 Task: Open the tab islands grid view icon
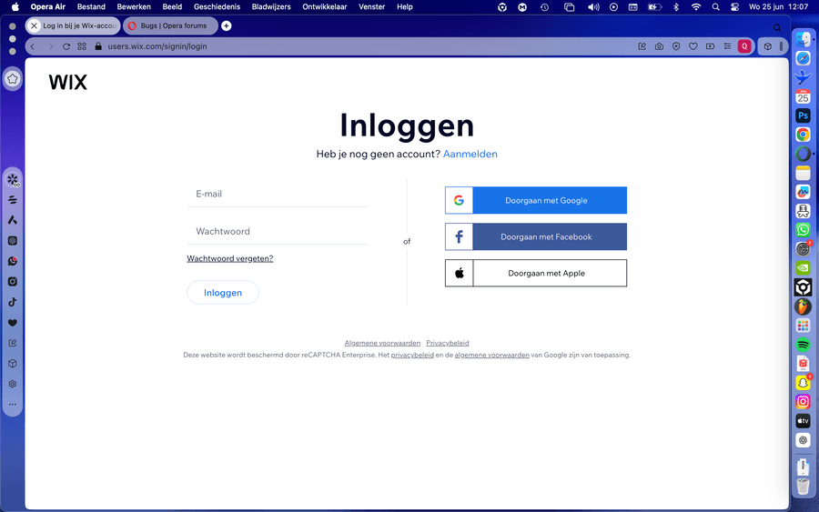82,46
